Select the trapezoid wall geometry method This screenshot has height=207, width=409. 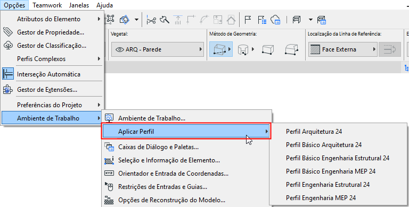pyautogui.click(x=268, y=49)
